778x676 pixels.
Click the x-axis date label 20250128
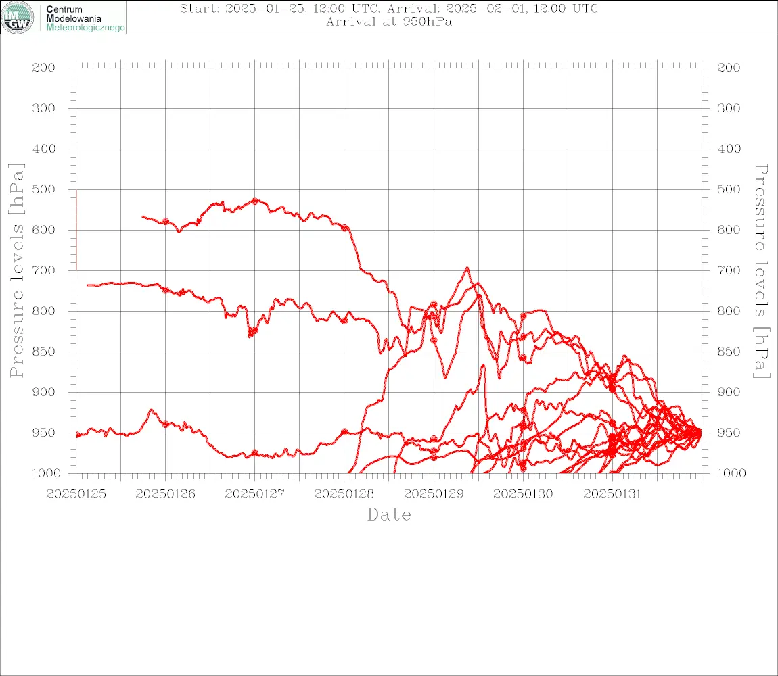[x=344, y=494]
